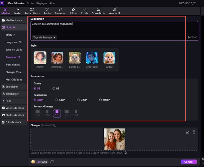Pick the 1:1 aspect ratio

(57, 114)
